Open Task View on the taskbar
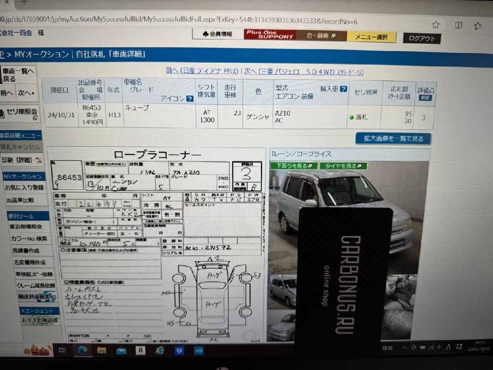The width and height of the screenshot is (493, 370). tap(62, 350)
